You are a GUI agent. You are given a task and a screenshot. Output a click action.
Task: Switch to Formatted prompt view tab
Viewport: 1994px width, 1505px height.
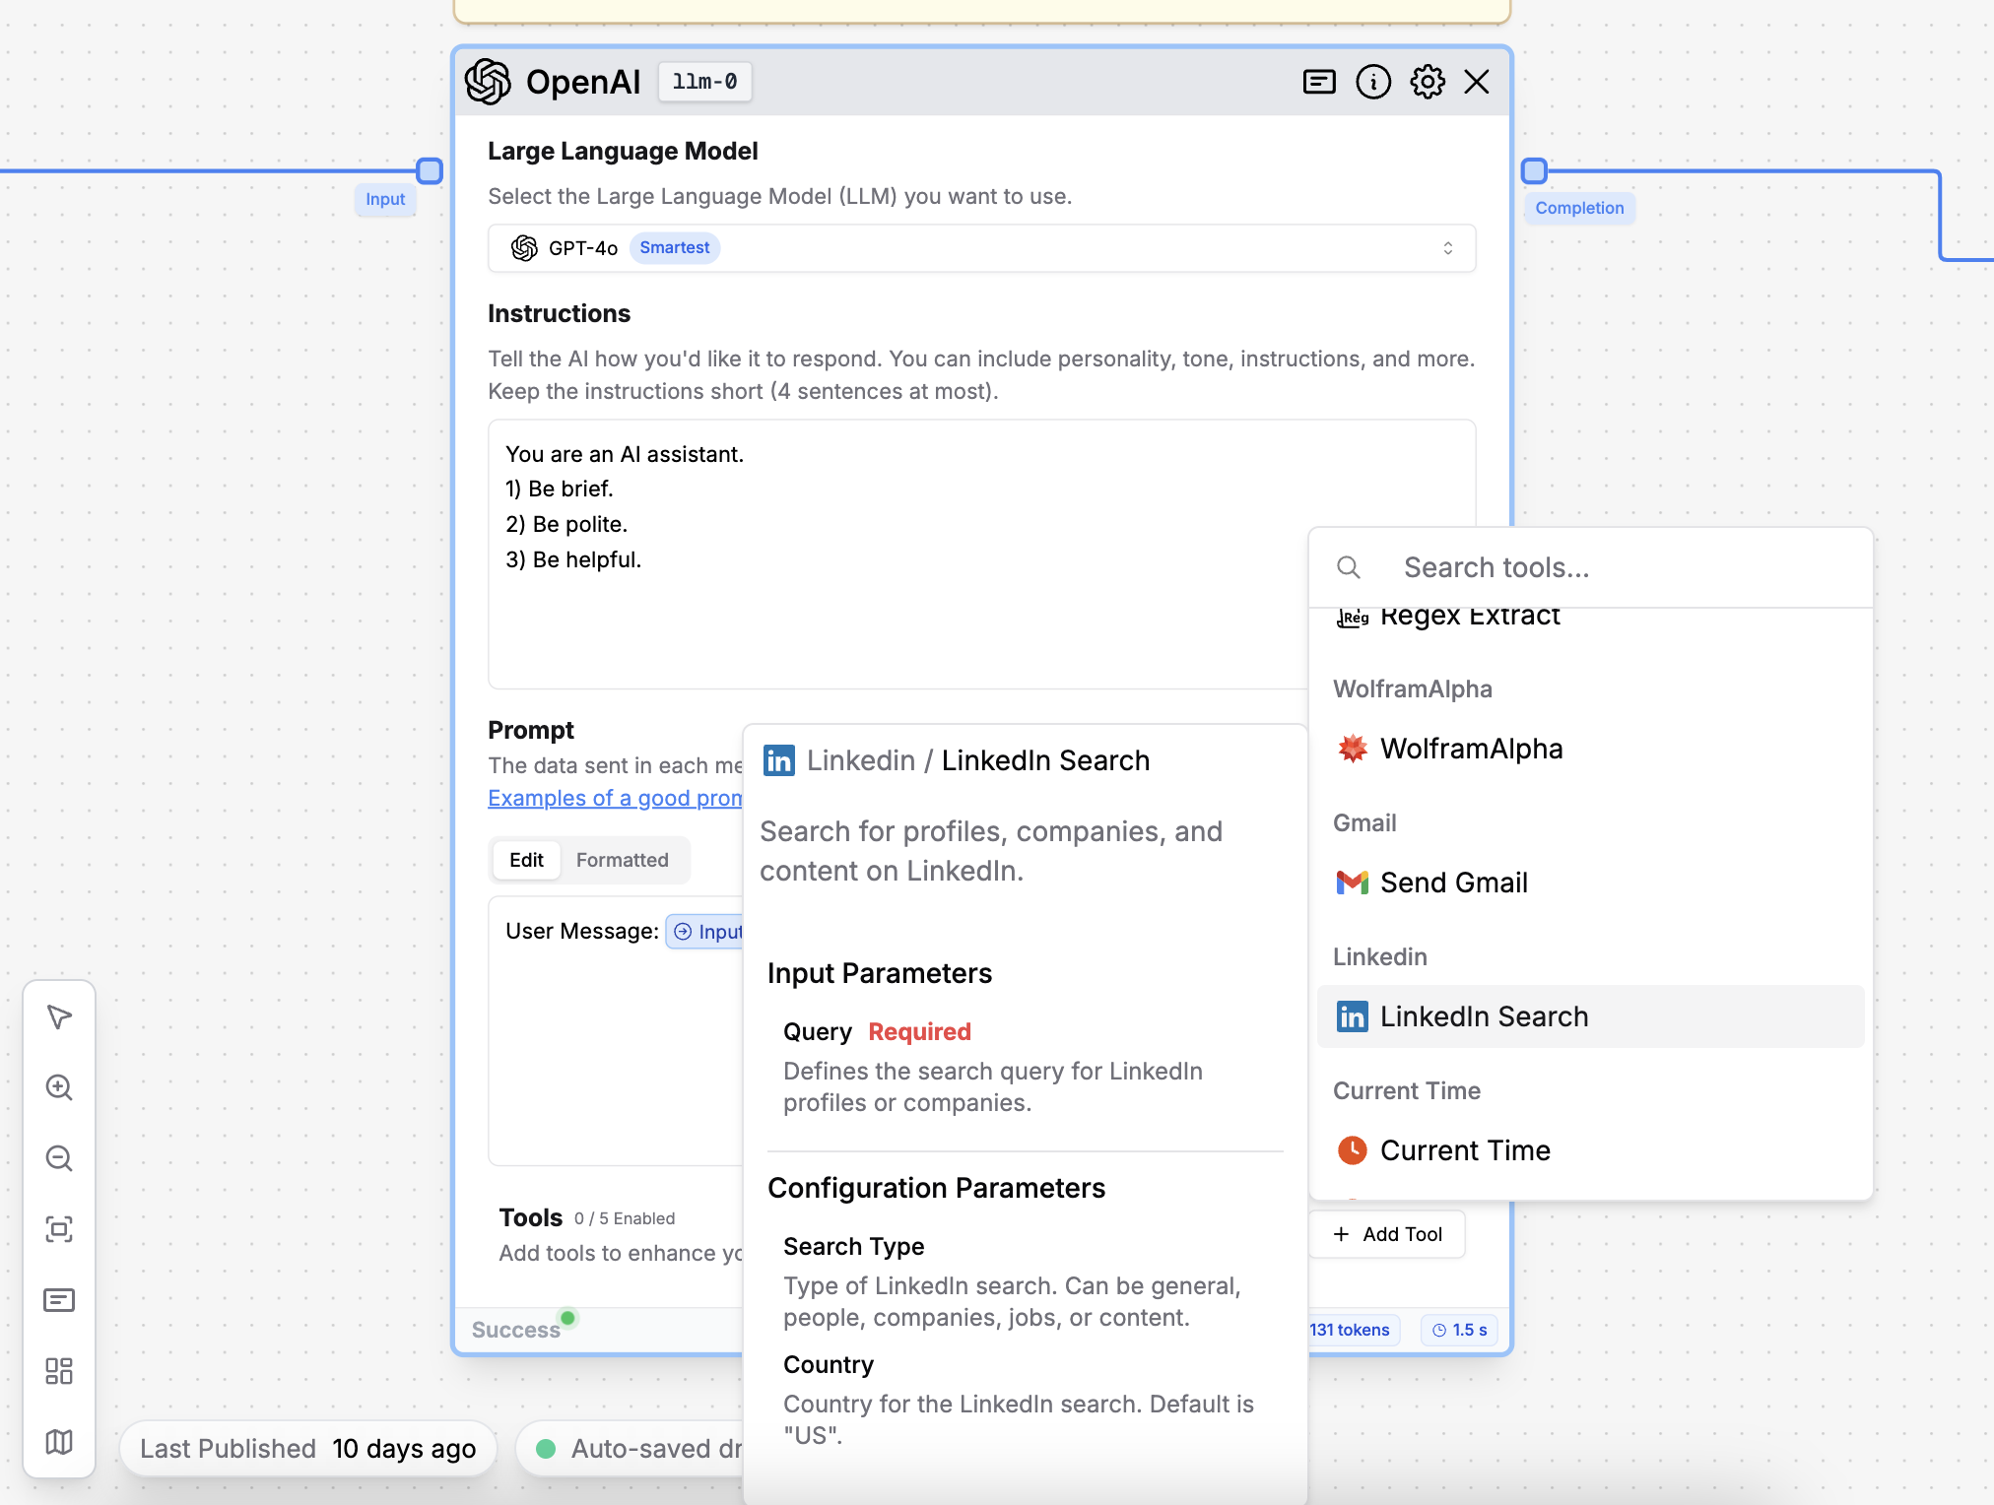[622, 860]
